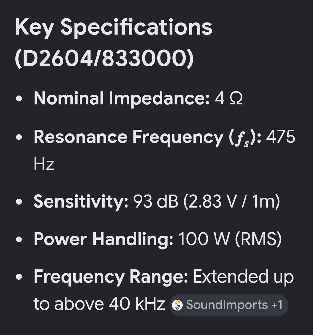Click the Nominal Impedance label
The image size is (313, 335).
pos(122,98)
